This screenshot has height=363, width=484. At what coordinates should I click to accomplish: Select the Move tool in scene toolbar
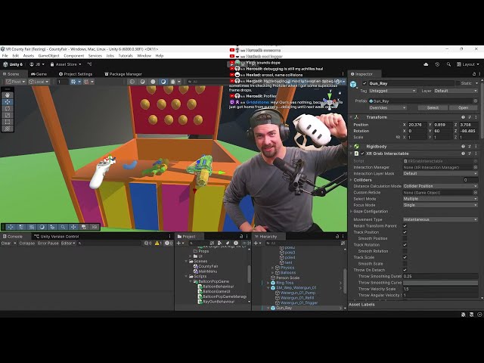(x=8, y=102)
